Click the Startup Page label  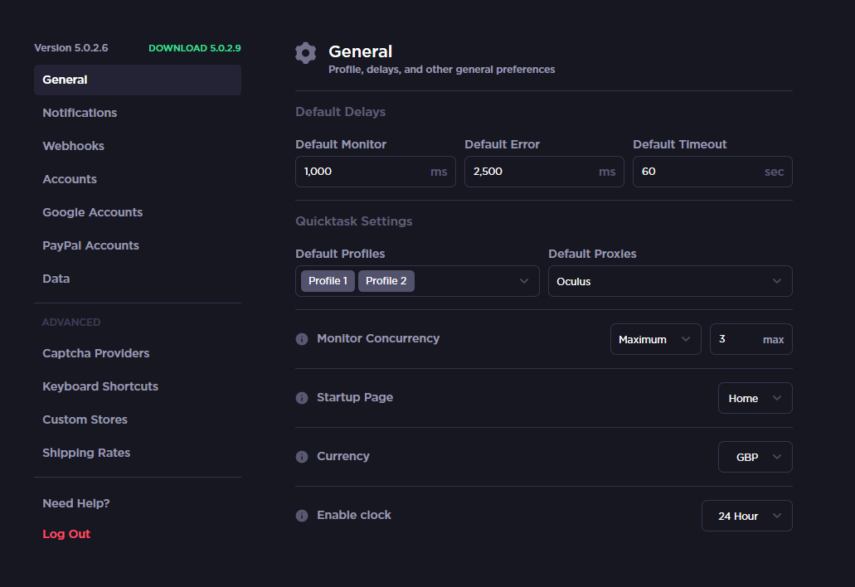pos(354,397)
